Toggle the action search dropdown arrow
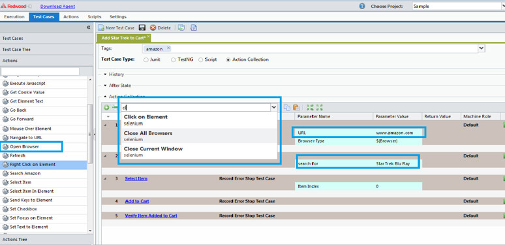 tap(274, 107)
